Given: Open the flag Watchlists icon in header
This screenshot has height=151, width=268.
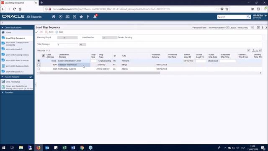Looking at the screenshot, I should pyautogui.click(x=88, y=17).
